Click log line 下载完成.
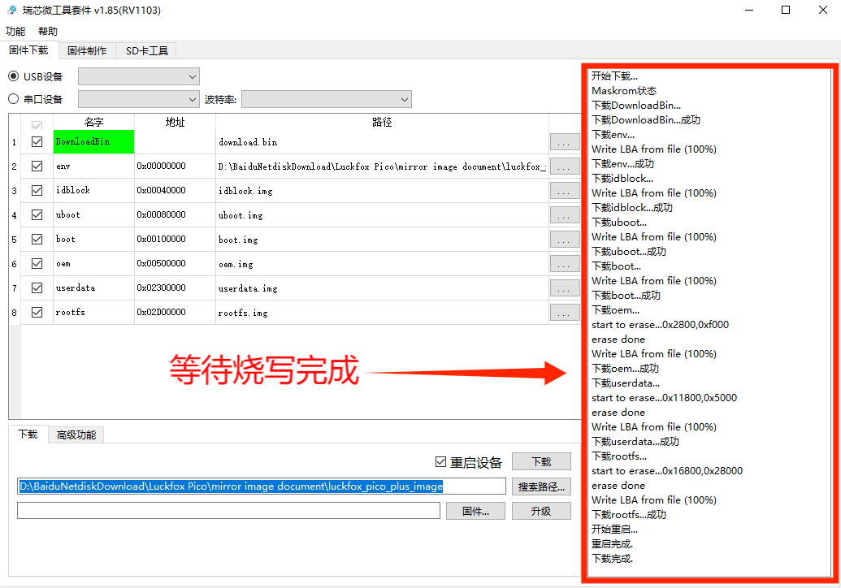The image size is (841, 588). pos(612,559)
